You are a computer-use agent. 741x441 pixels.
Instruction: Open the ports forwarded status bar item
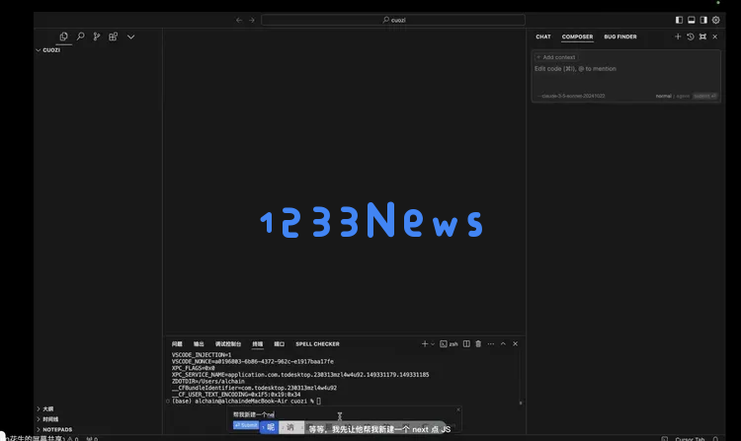pos(92,439)
